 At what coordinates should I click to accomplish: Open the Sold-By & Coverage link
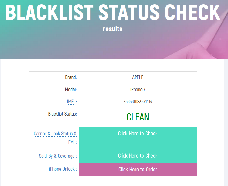[56, 156]
